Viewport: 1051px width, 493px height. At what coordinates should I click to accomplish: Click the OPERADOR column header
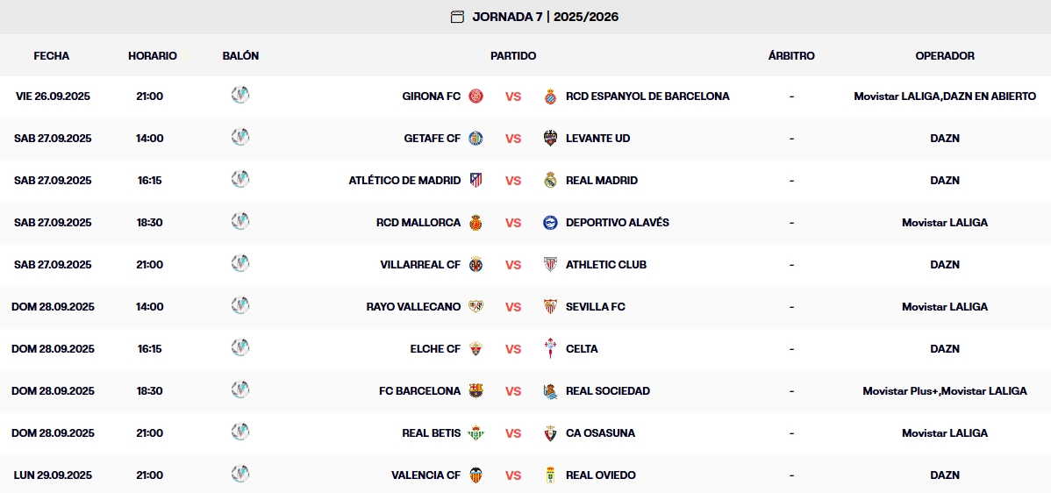pyautogui.click(x=945, y=55)
